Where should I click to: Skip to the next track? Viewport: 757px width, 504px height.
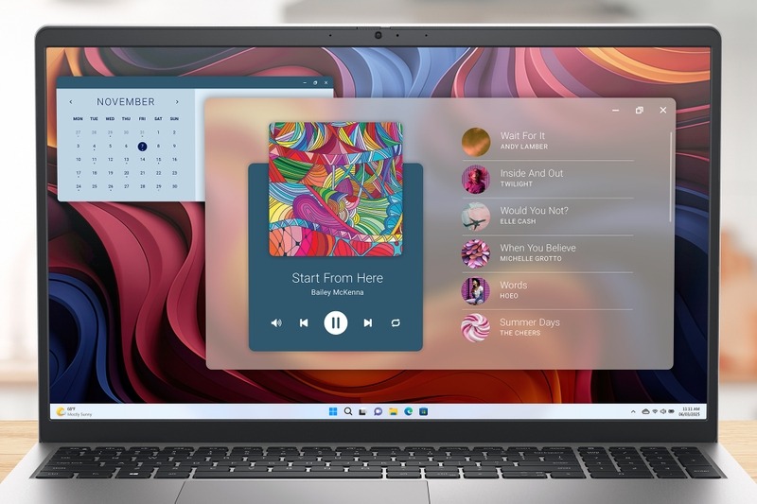[x=367, y=322]
